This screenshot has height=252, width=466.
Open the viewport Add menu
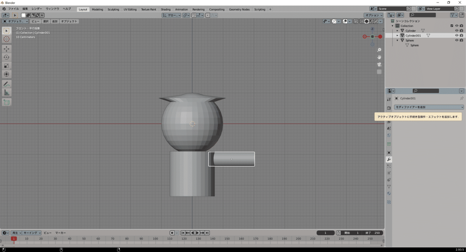(x=55, y=21)
